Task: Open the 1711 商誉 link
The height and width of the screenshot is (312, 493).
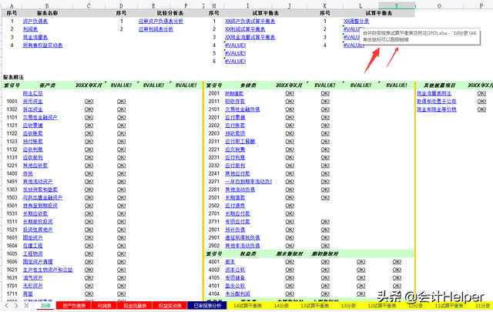Action: [x=28, y=294]
